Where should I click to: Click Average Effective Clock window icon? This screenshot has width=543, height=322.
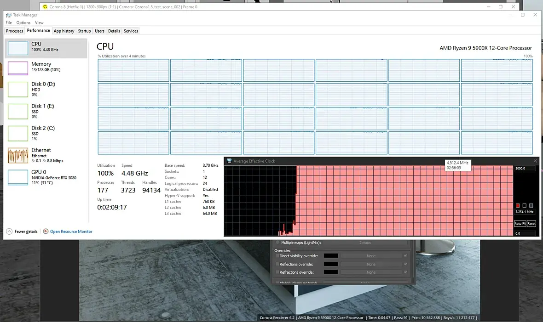(229, 161)
